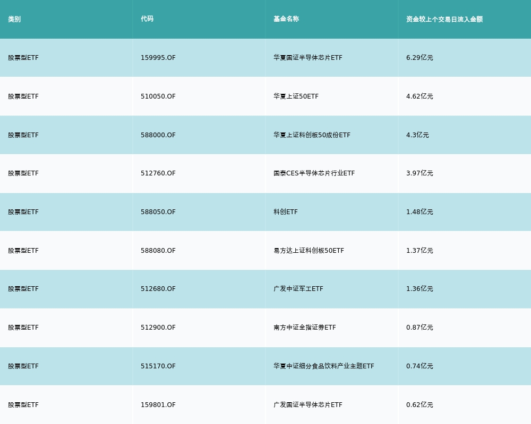Click fund name 华夏上证50ETF

[x=296, y=96]
